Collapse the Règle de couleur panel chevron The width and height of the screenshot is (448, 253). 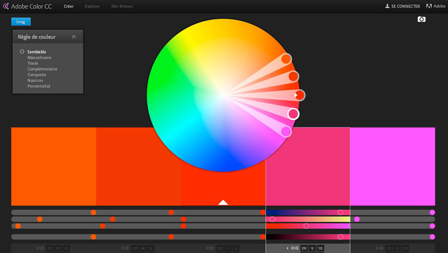click(x=74, y=37)
